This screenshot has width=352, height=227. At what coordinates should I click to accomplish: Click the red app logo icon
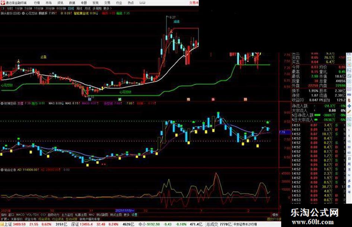click(x=3, y=3)
